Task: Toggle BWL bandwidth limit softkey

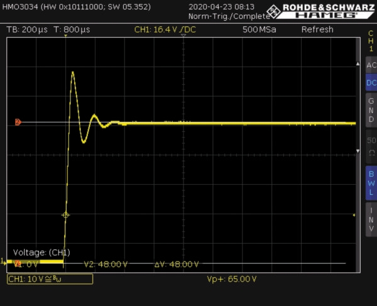Action: pos(371,183)
